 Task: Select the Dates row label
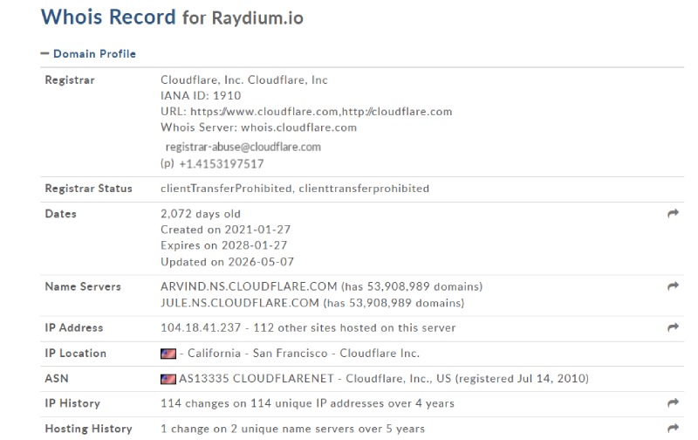pos(60,214)
